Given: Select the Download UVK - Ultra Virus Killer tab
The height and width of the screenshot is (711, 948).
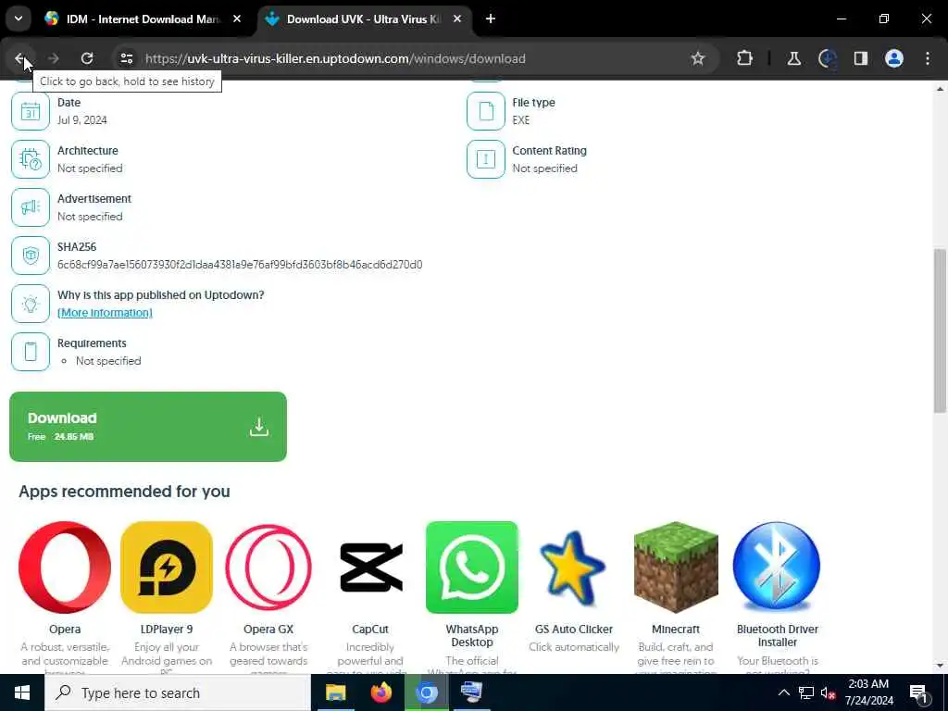Looking at the screenshot, I should 363,19.
